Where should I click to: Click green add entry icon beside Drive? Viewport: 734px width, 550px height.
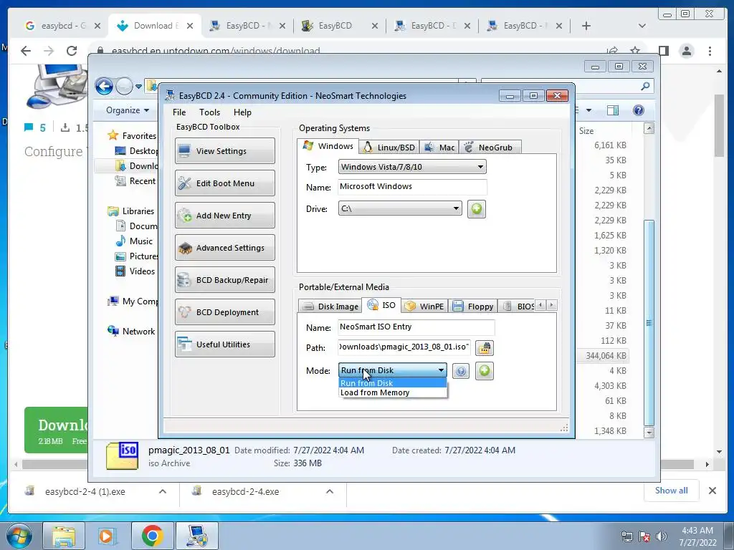pyautogui.click(x=476, y=208)
